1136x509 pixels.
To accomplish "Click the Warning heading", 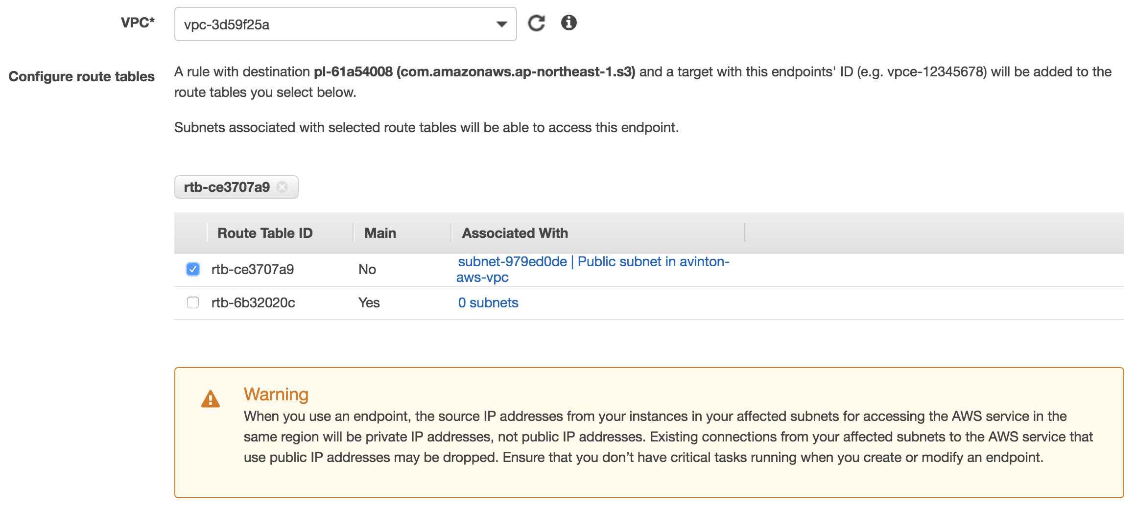I will (x=276, y=394).
